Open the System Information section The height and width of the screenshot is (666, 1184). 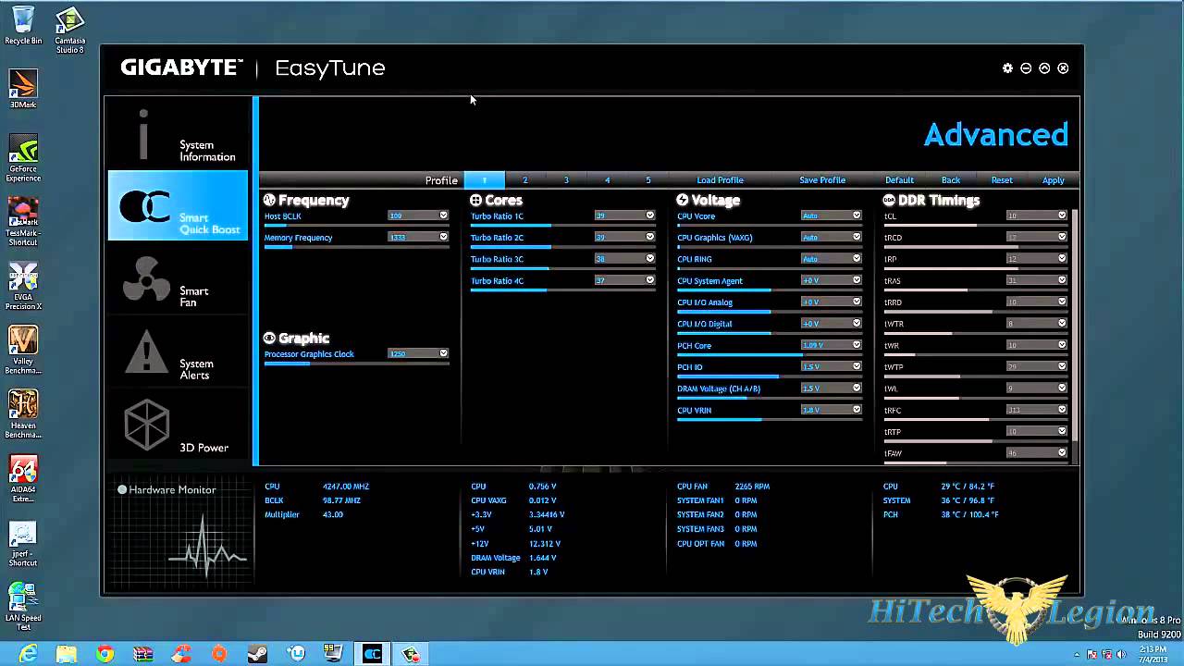coord(178,134)
